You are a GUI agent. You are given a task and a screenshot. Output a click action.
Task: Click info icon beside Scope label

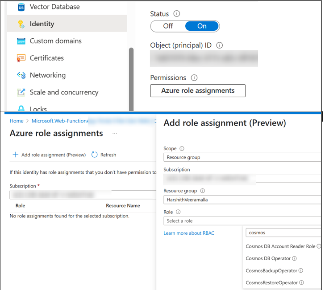tap(182, 148)
